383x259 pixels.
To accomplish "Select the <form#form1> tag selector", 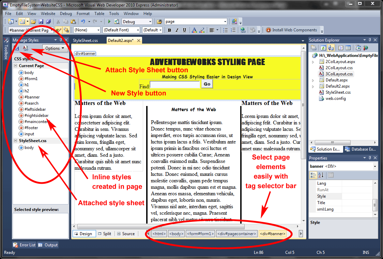I will tap(201, 234).
